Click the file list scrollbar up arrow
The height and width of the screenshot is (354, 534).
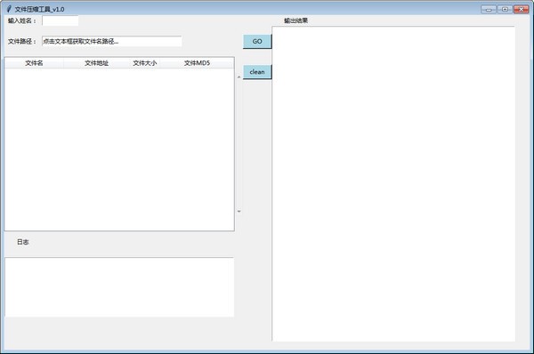[239, 77]
